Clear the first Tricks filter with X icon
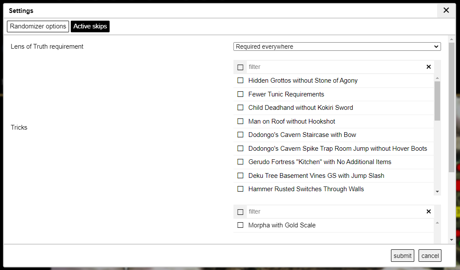 (x=428, y=67)
